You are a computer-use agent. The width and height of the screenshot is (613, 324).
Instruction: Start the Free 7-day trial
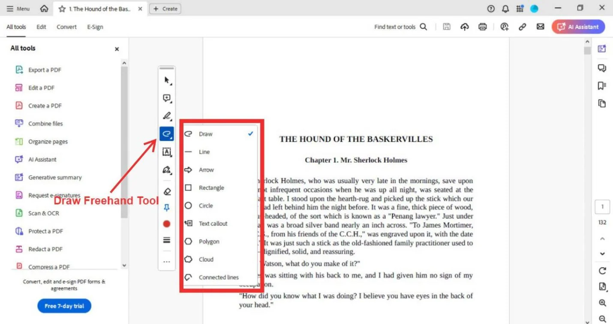click(64, 306)
